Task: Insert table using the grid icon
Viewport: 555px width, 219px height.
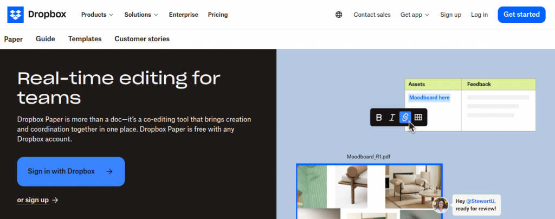Action: [418, 117]
